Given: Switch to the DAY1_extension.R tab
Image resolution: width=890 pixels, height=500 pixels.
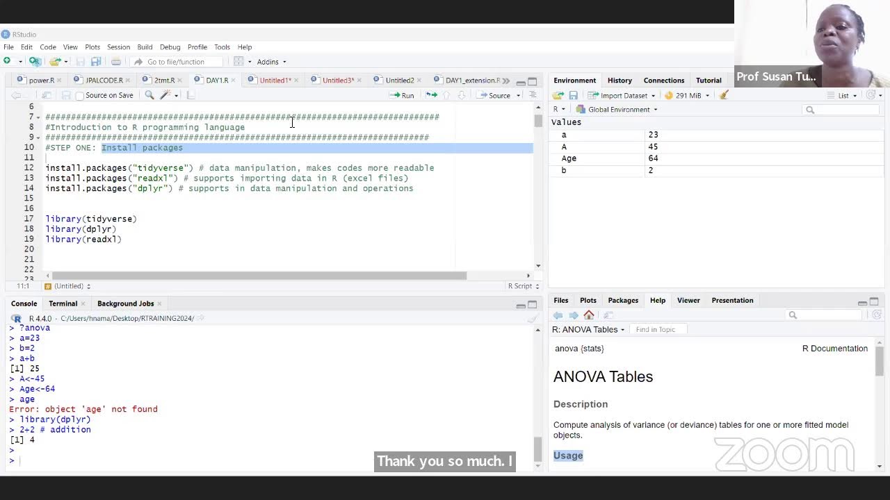Looking at the screenshot, I should coord(467,81).
